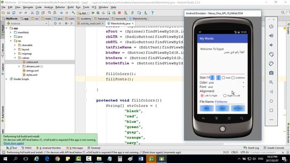Image resolution: width=290 pixels, height=163 pixels.
Task: Click the Copy icon in toolbar
Action: coord(38,13)
